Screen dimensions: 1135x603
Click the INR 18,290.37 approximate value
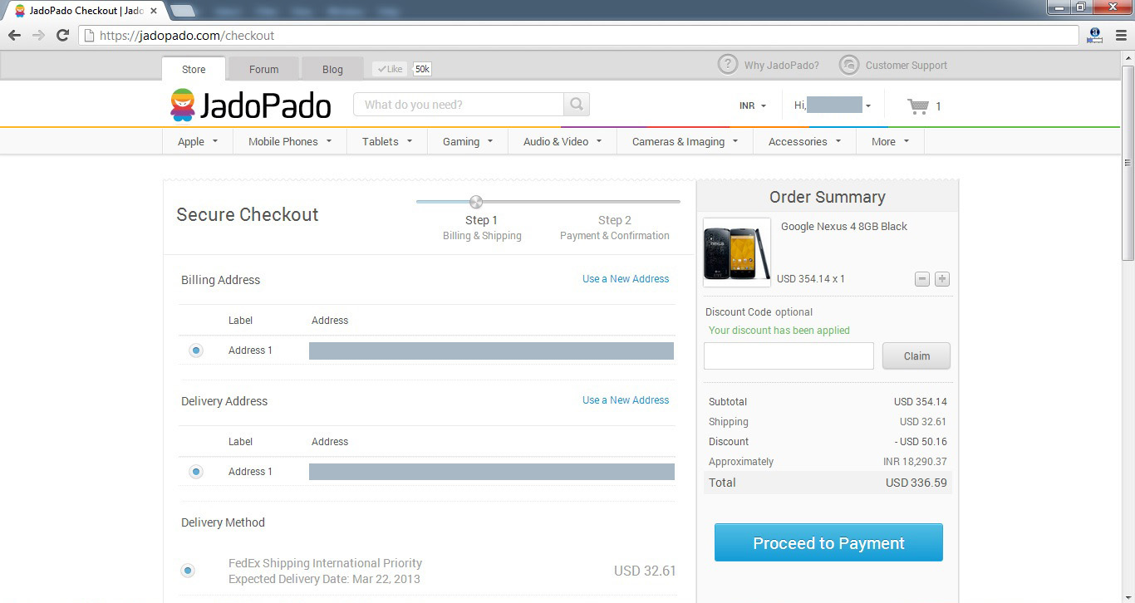pyautogui.click(x=915, y=462)
